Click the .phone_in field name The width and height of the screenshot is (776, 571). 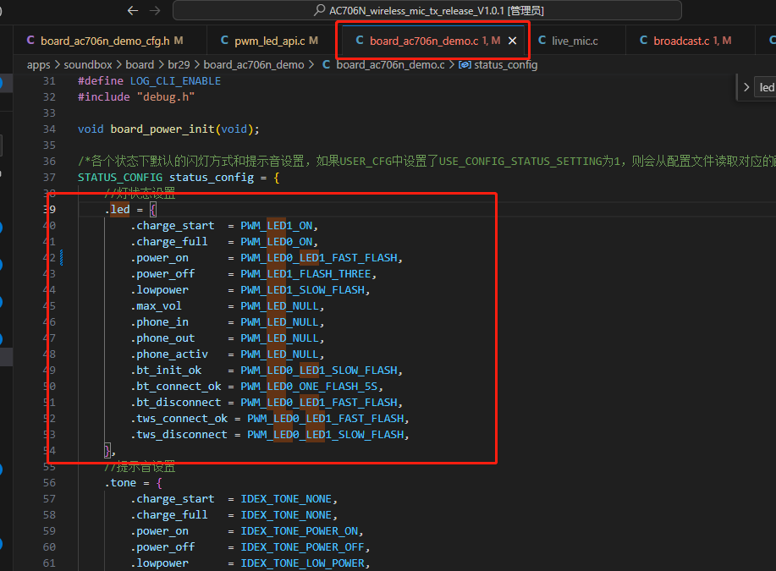point(159,322)
